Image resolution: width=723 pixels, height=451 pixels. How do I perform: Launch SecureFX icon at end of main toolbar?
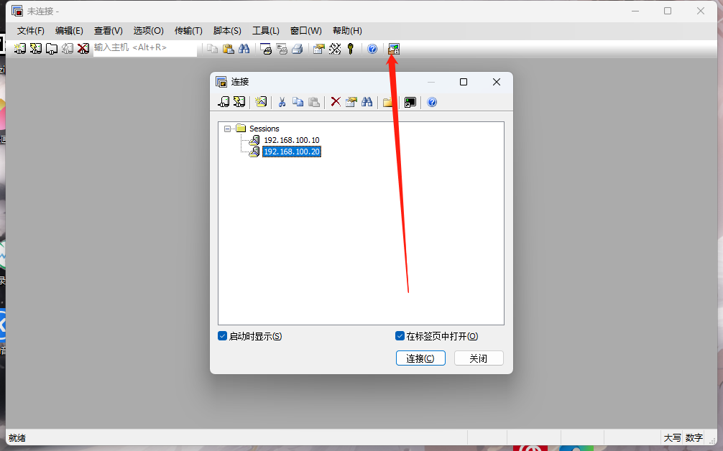pos(393,48)
